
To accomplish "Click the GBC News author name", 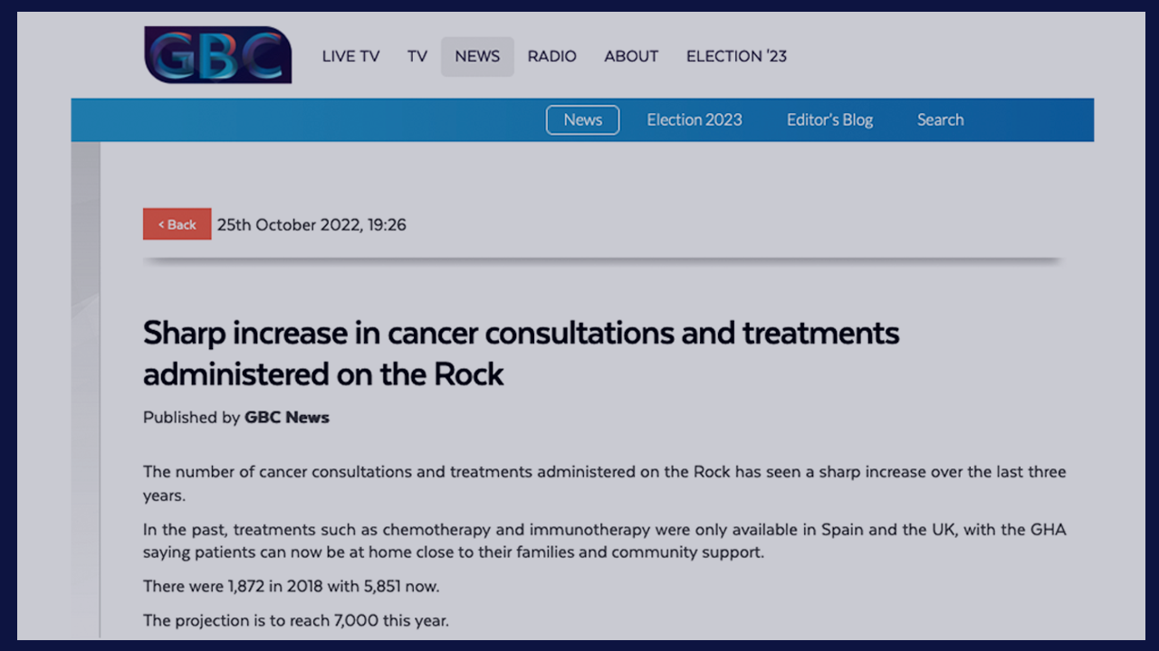I will pos(286,418).
